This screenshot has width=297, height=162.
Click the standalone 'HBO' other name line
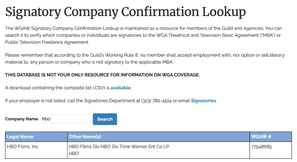click(74, 154)
